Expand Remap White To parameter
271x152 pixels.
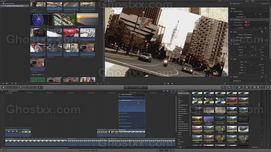coord(233,25)
